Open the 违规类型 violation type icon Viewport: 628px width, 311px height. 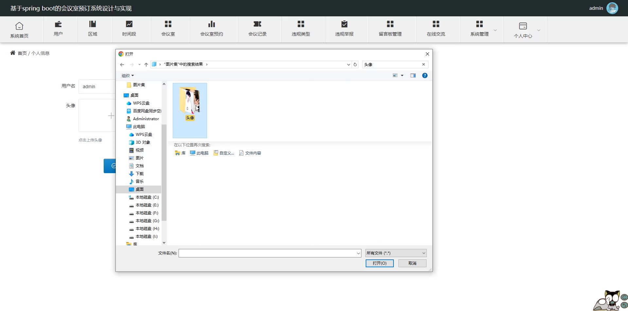tap(301, 24)
